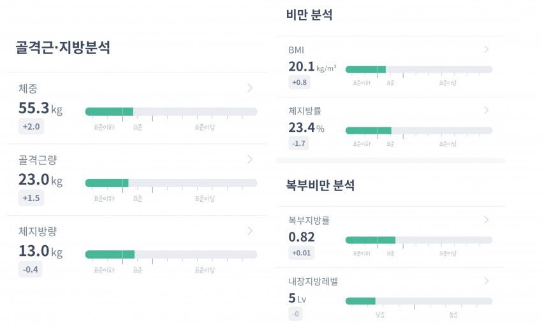
Task: Click the 골격근량 progress bar
Action: pyautogui.click(x=171, y=183)
